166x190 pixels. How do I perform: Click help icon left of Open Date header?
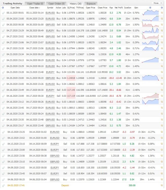pyautogui.click(x=3, y=8)
